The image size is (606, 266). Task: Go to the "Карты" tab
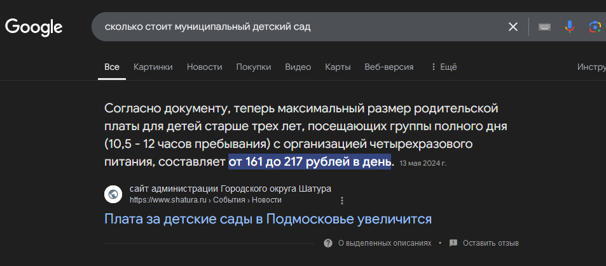point(338,67)
